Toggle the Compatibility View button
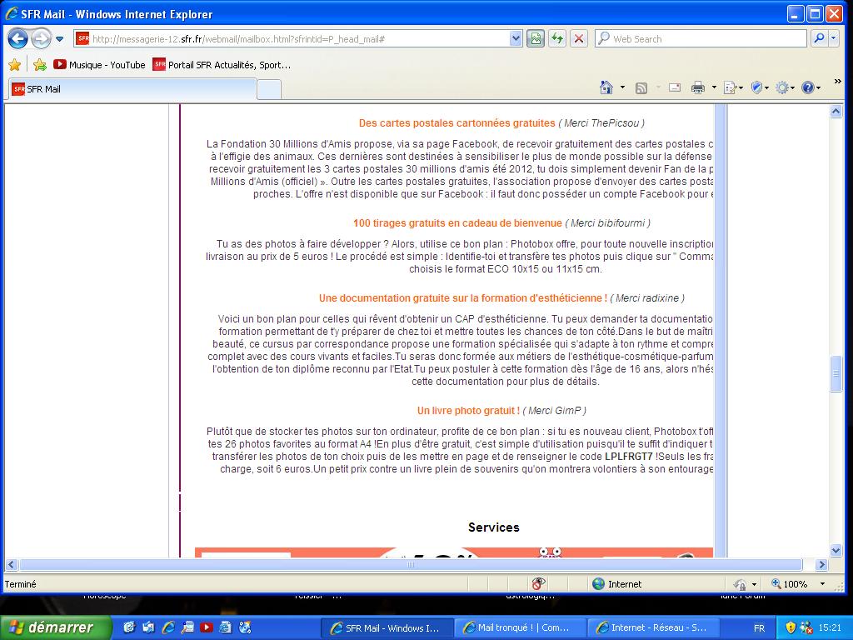 point(536,38)
